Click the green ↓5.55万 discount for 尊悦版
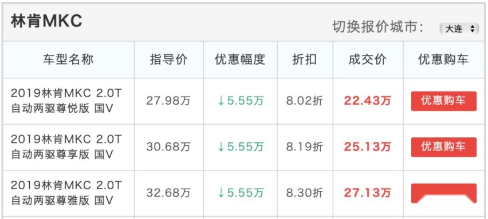The width and height of the screenshot is (488, 219). pyautogui.click(x=240, y=101)
